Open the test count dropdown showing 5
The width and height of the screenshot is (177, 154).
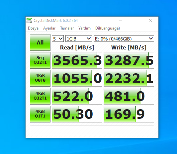tap(58, 39)
